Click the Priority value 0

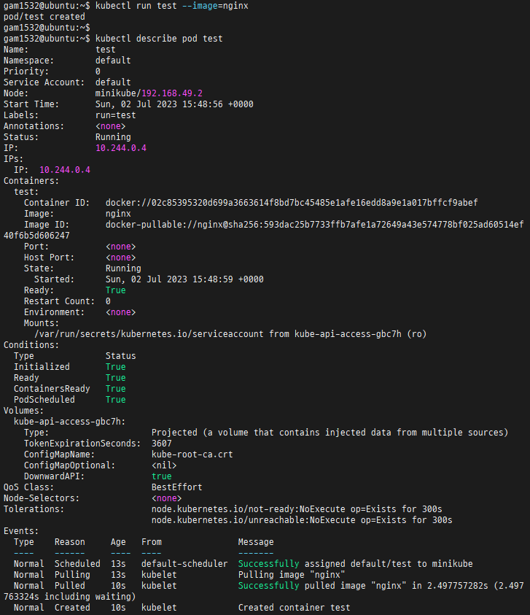pyautogui.click(x=98, y=71)
